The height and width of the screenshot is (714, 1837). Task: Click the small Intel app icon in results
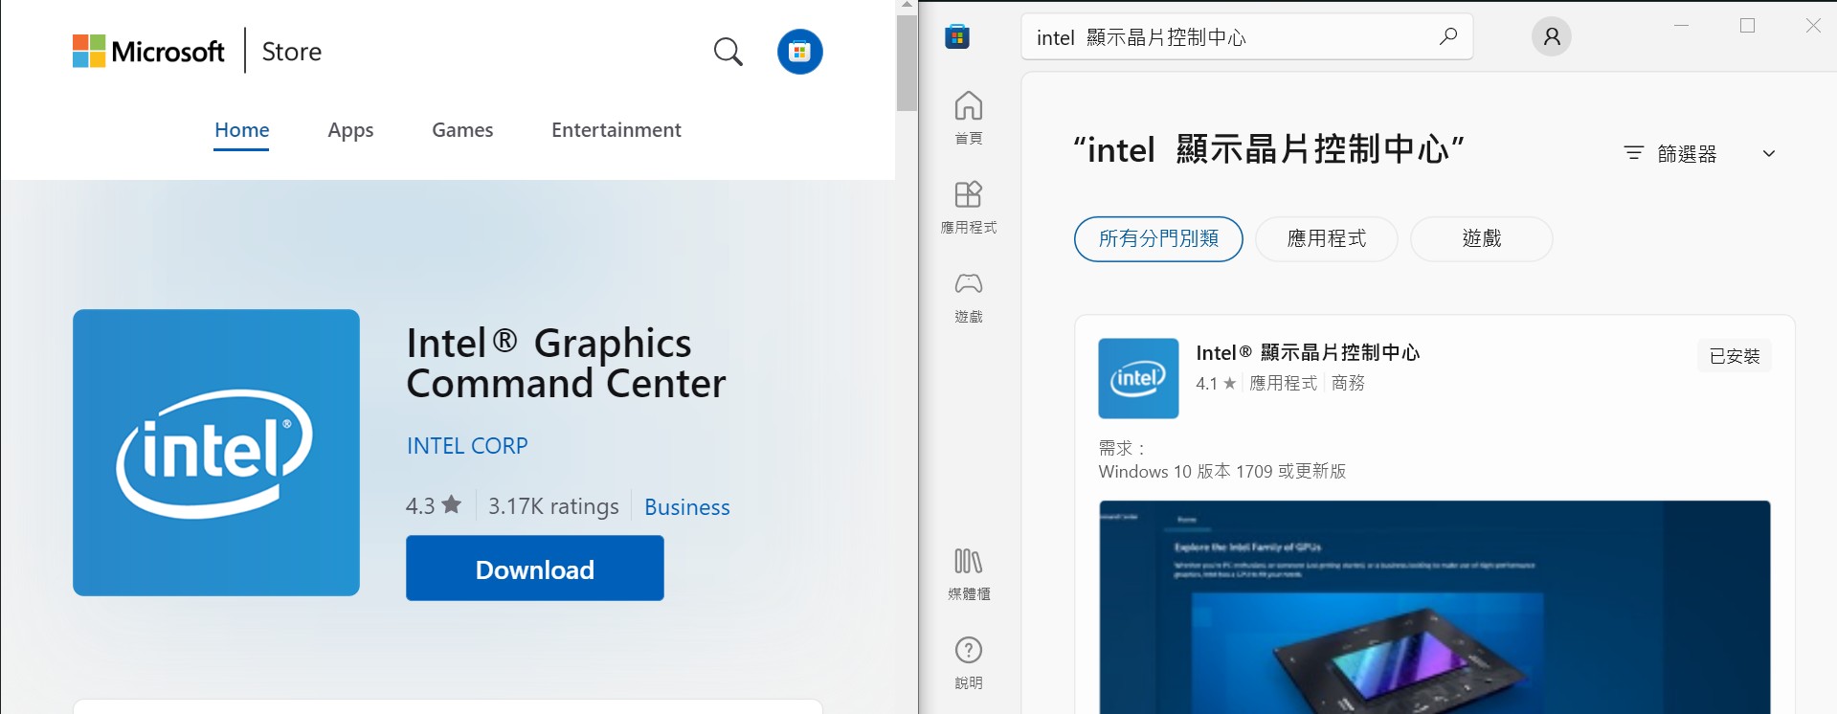click(1138, 378)
